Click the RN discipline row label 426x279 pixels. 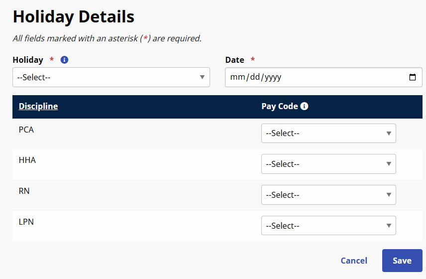[x=24, y=191]
